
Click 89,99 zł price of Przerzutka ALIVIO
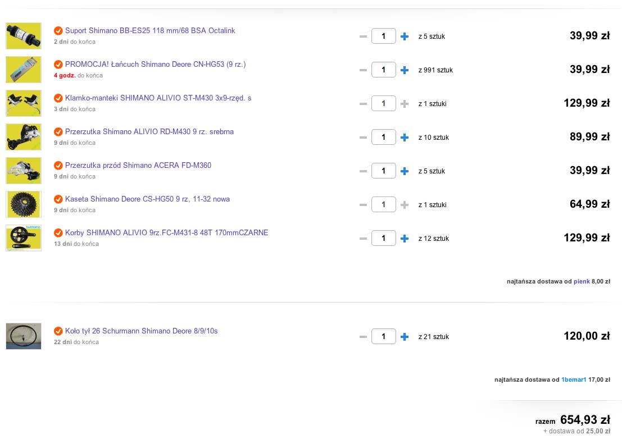[590, 136]
